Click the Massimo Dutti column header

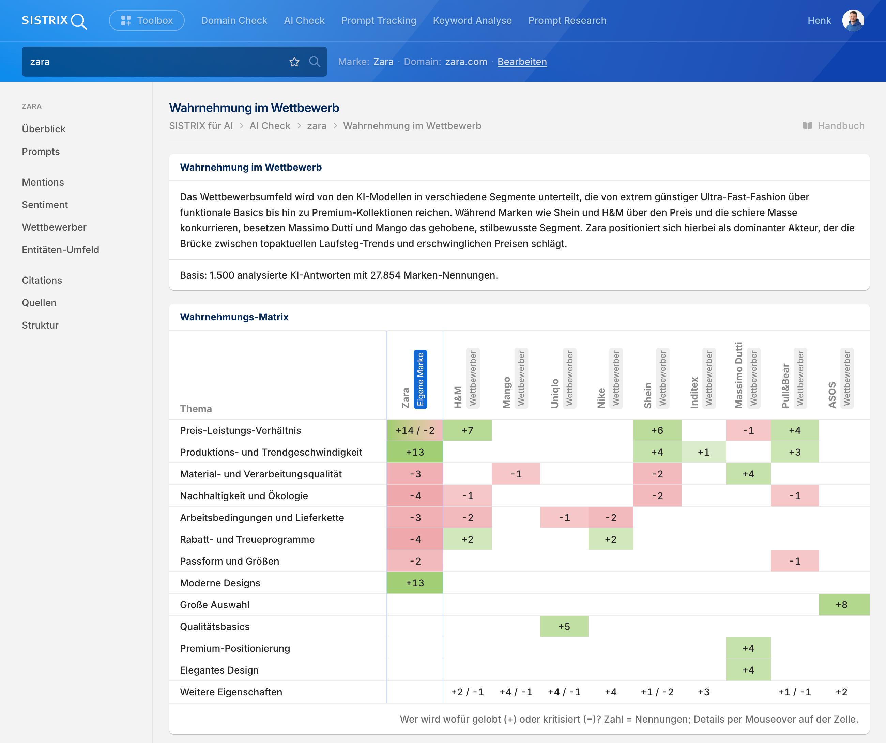pos(739,375)
